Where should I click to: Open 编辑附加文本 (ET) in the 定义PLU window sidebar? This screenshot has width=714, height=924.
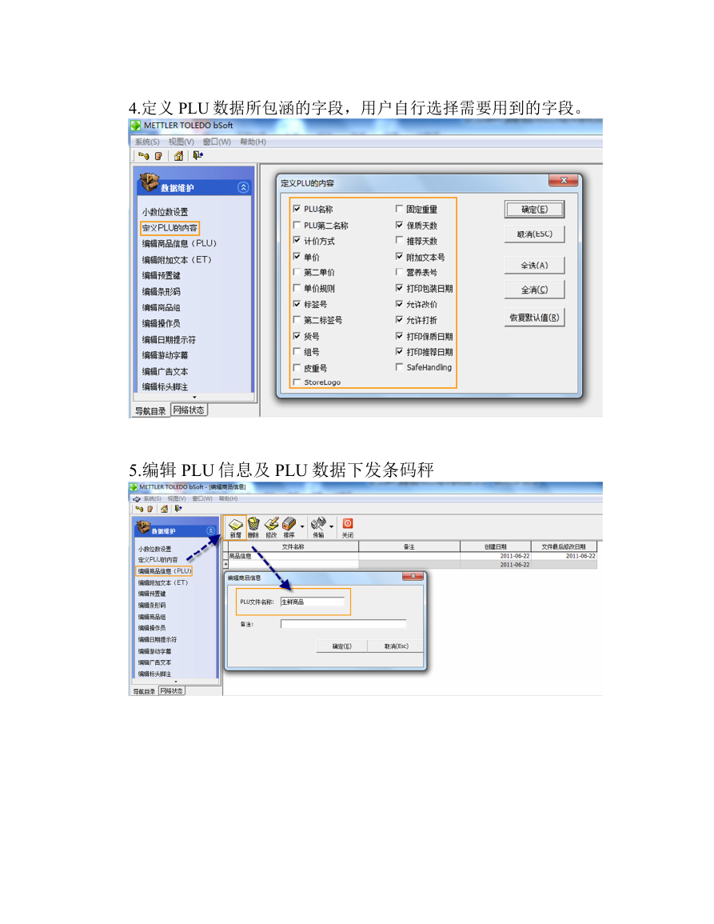pos(177,260)
